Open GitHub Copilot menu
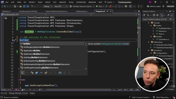The width and height of the screenshot is (176, 99). (x=154, y=6)
